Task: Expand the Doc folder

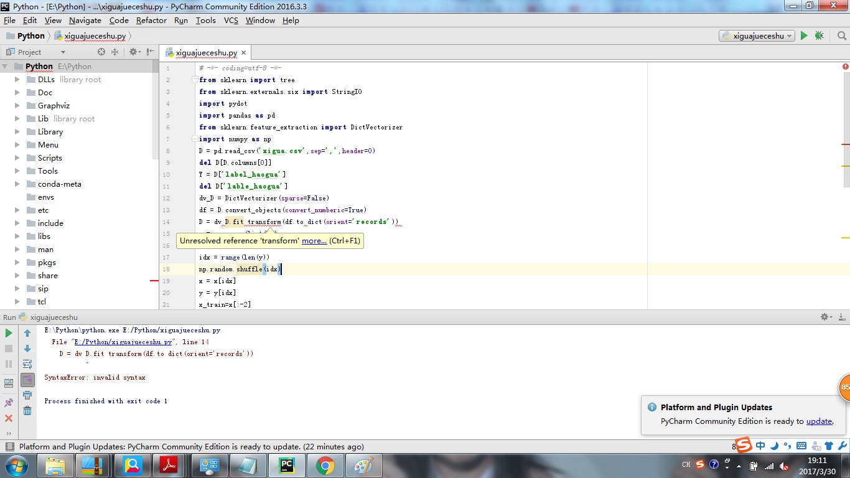Action: point(17,93)
